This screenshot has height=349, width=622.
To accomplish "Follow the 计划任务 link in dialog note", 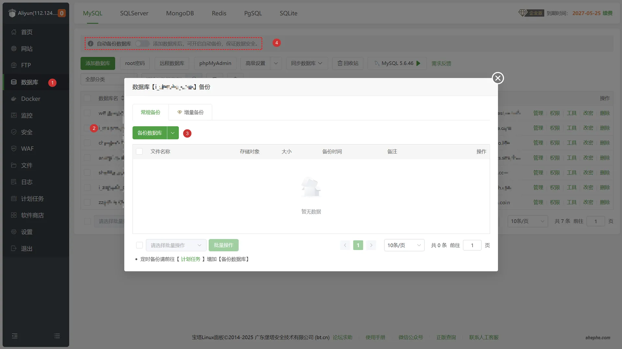I will pos(190,259).
